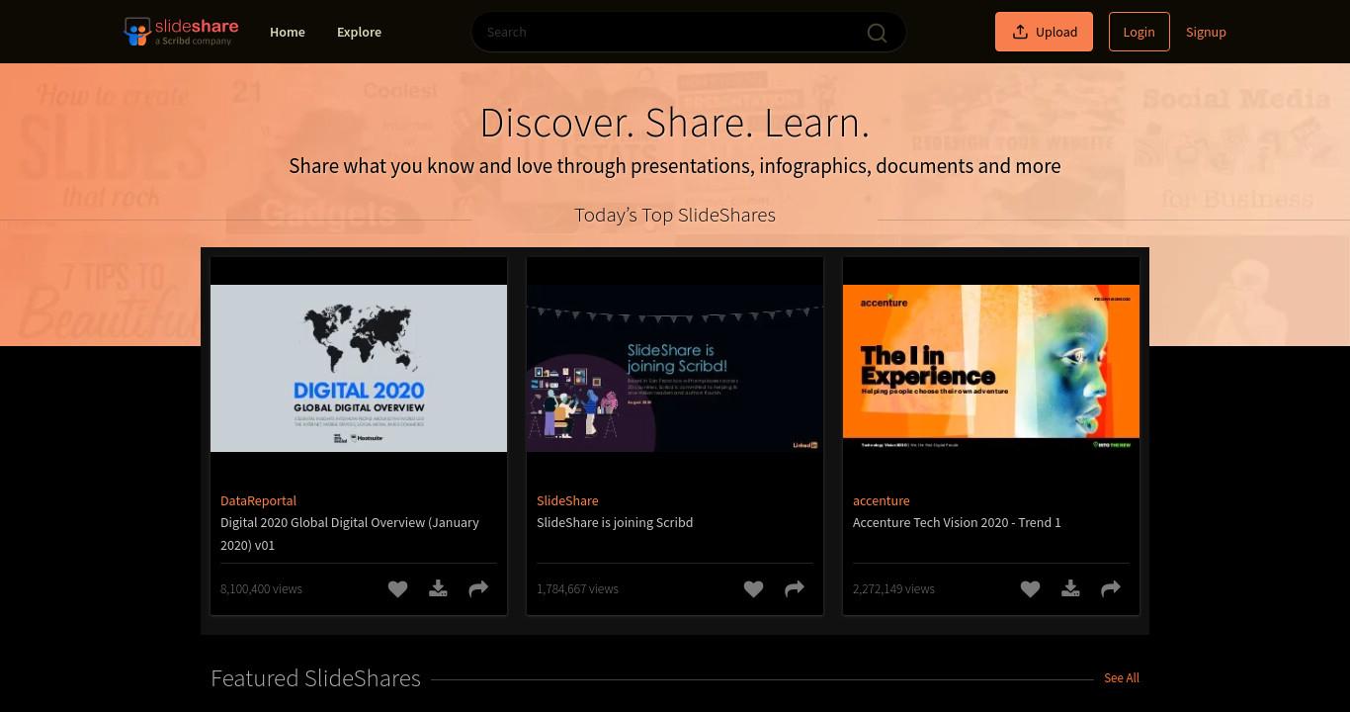Click the Upload button
1350x712 pixels.
pos(1044,32)
